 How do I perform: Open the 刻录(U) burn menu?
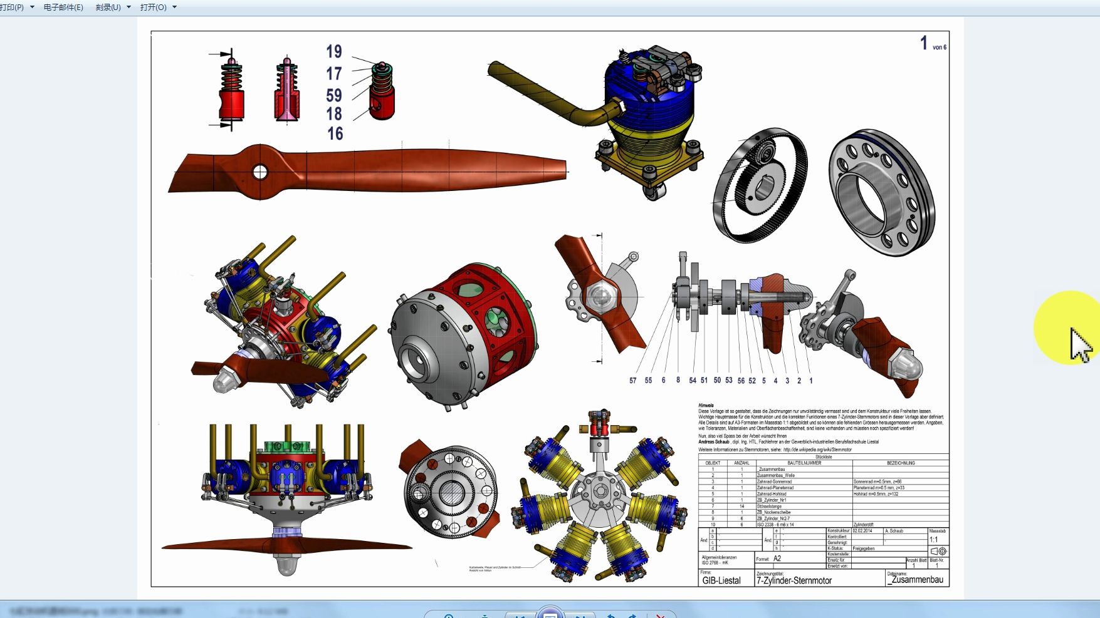pos(108,8)
